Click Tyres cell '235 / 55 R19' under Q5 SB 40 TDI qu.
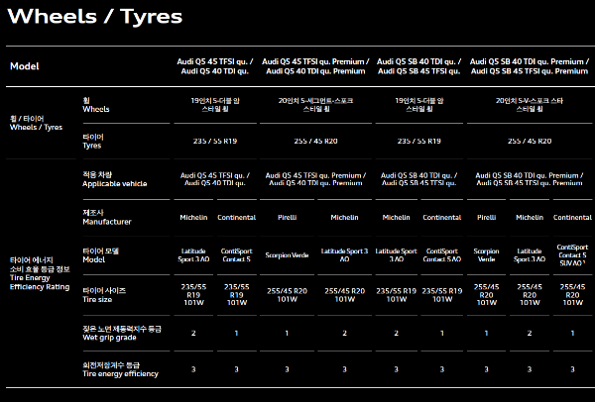The image size is (595, 402). point(418,141)
